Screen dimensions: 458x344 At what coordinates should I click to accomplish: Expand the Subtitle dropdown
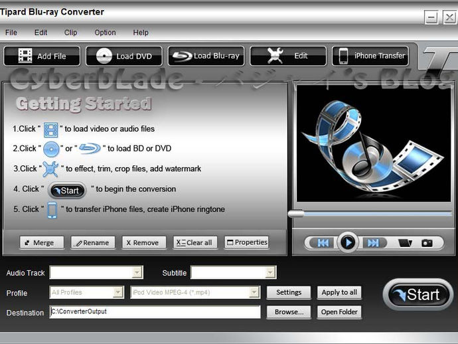(x=270, y=273)
